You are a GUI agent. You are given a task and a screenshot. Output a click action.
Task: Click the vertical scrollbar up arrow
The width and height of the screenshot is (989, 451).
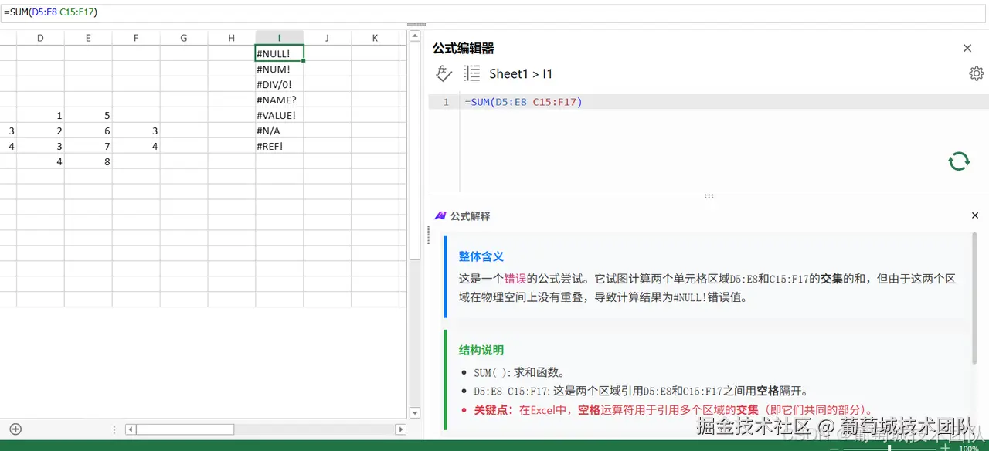pos(415,36)
